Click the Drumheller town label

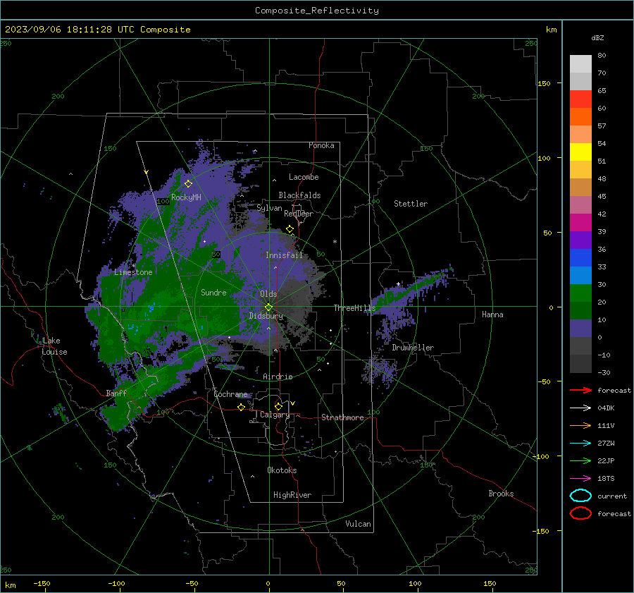413,348
